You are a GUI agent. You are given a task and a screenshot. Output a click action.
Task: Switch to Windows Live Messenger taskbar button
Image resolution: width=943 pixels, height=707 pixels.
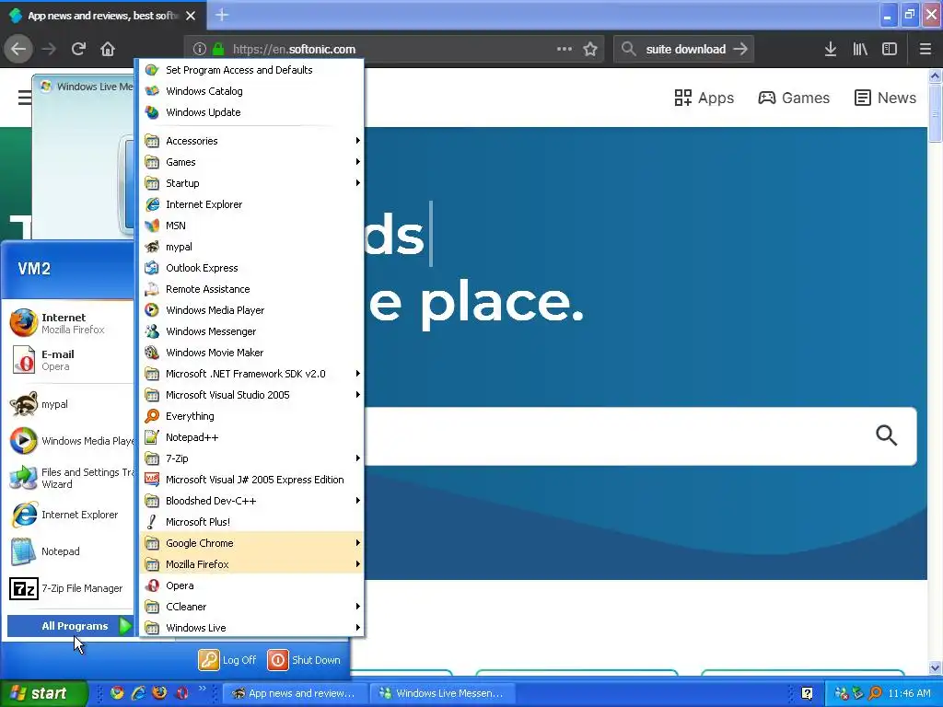[x=443, y=693]
